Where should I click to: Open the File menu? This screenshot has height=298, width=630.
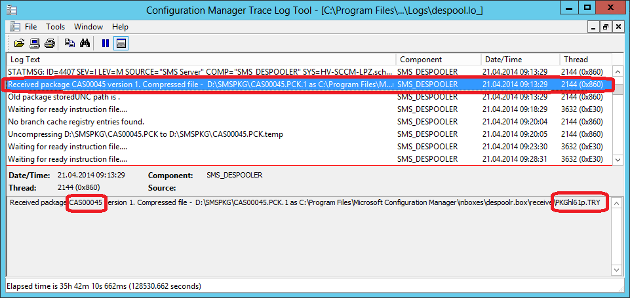[x=31, y=27]
